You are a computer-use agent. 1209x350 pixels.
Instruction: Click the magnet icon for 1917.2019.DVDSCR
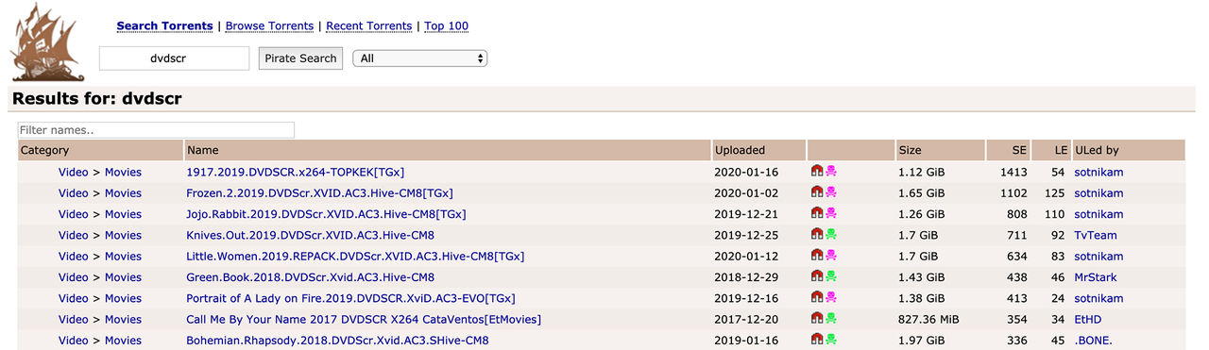pyautogui.click(x=817, y=172)
